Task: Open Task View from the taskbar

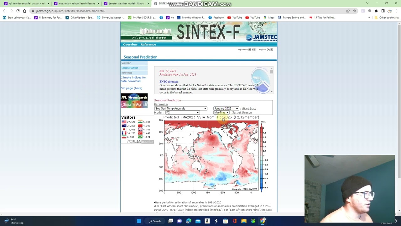Action: click(x=170, y=221)
